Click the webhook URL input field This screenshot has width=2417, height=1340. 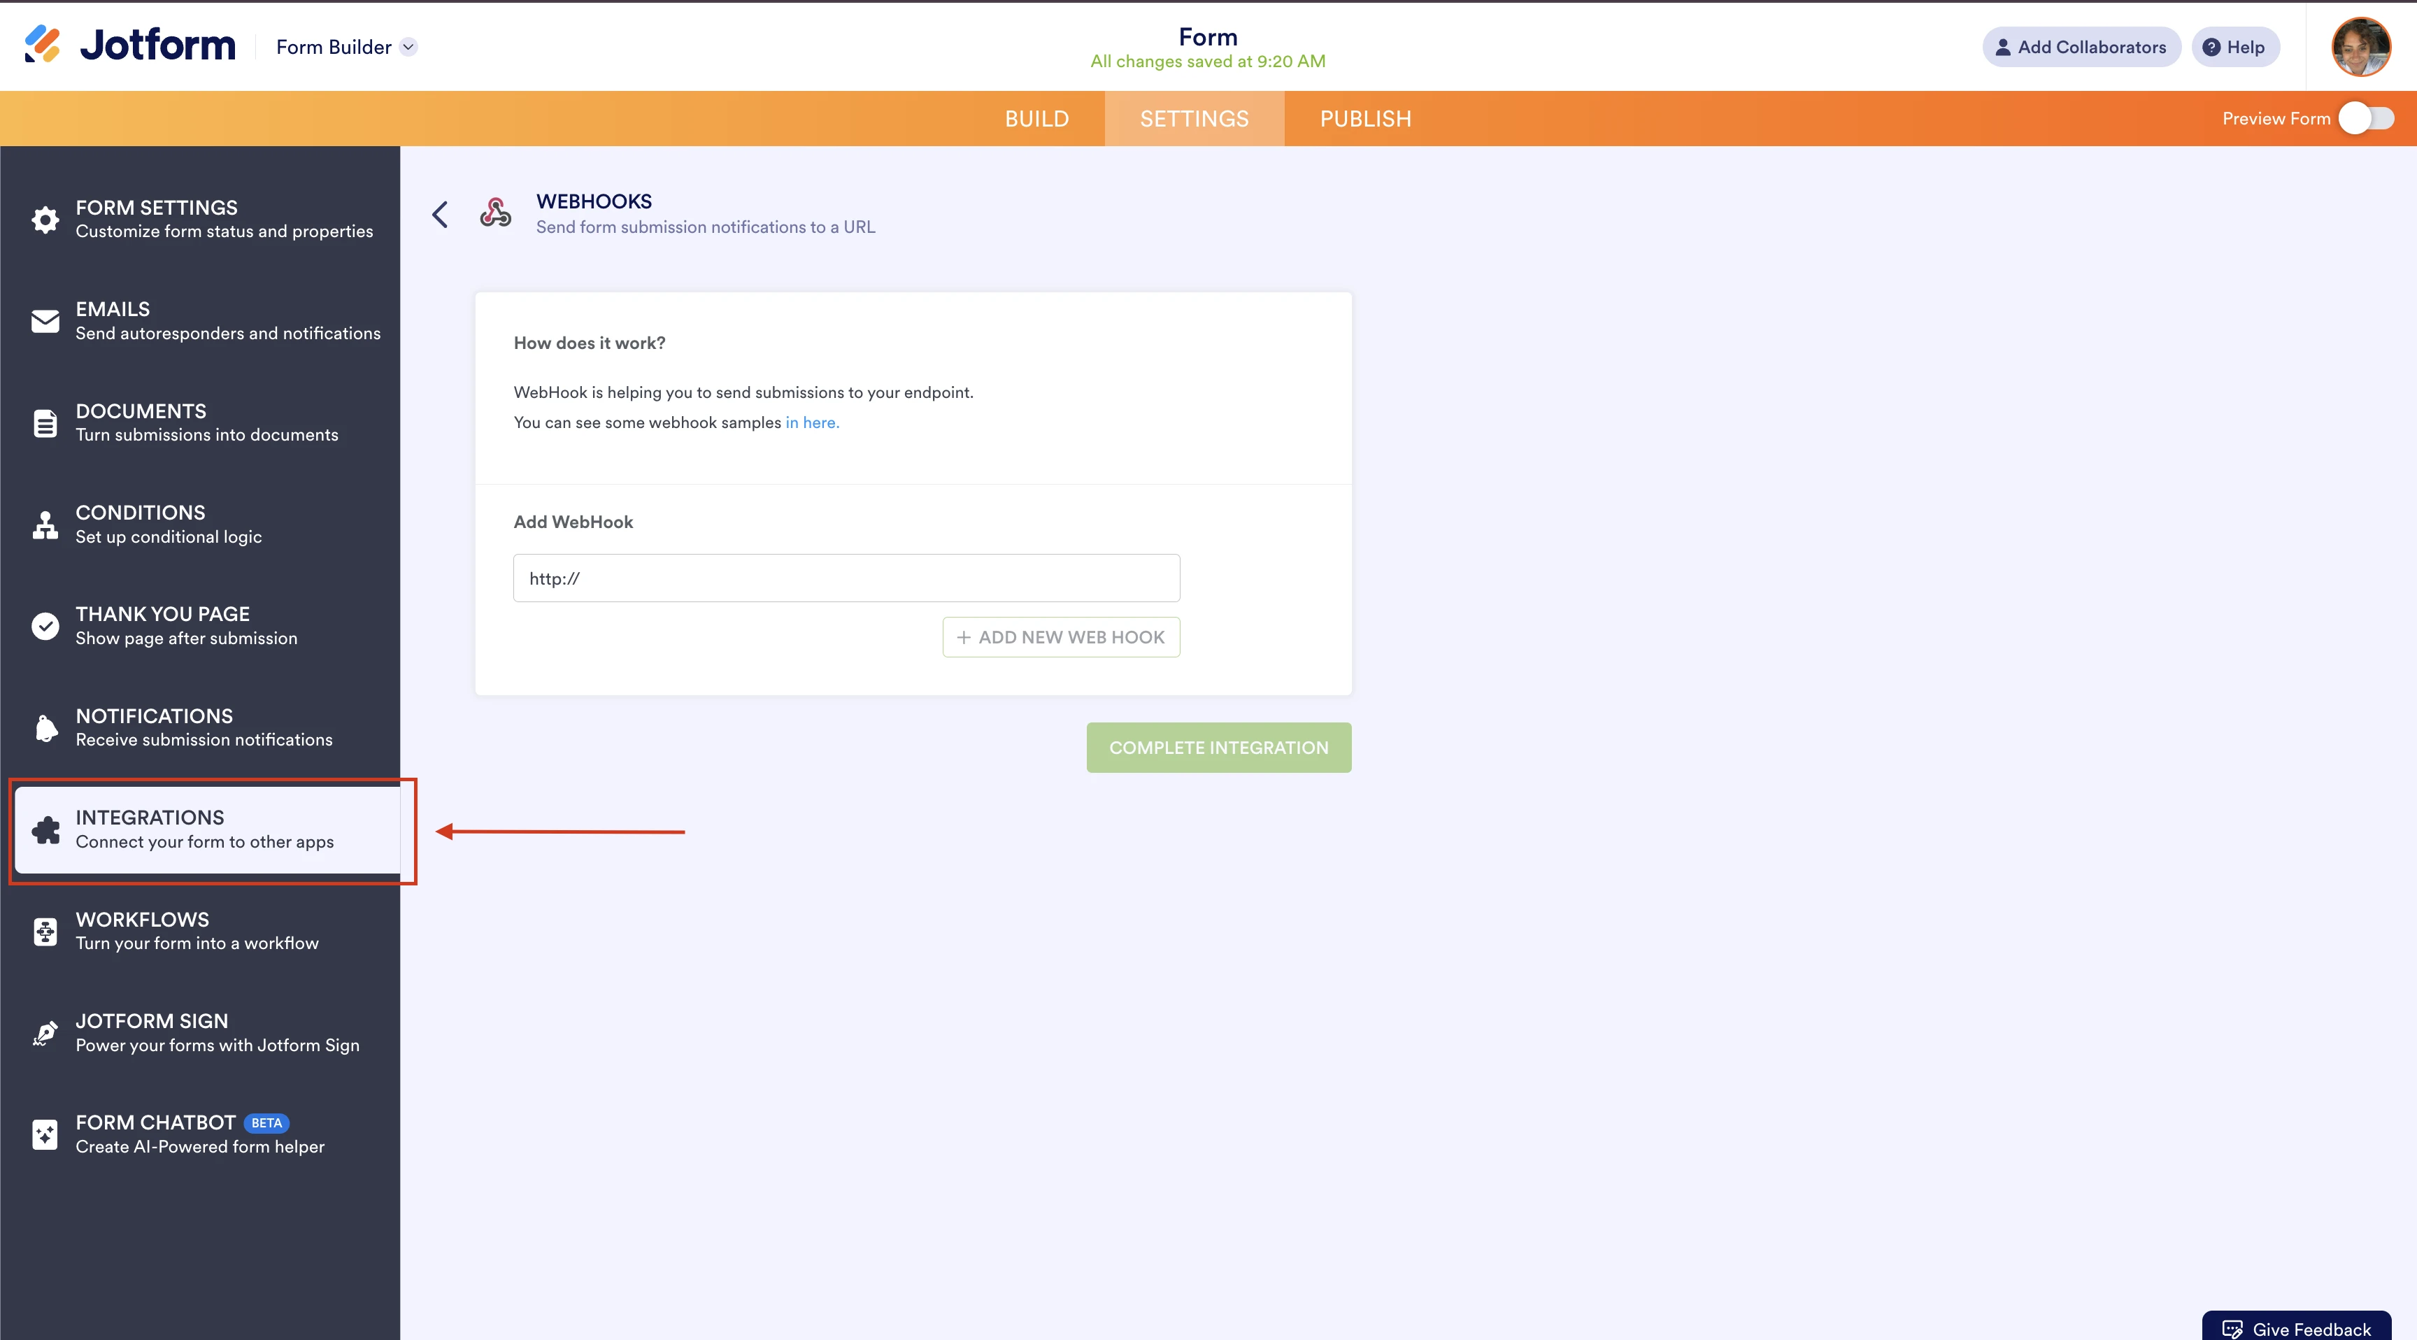pos(846,578)
